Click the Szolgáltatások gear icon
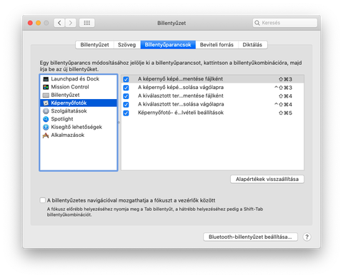Screen dimensions: 343x278 (46, 111)
